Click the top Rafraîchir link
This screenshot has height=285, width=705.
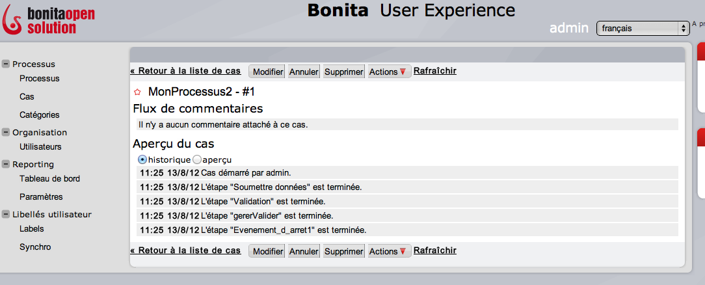(434, 71)
